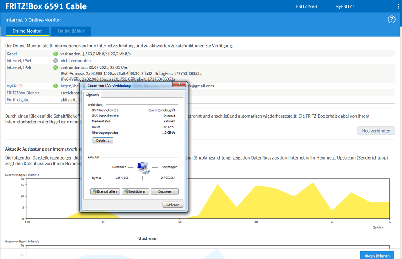The image size is (402, 259).
Task: Switch to the Online-Monitor tab
Action: point(27,31)
